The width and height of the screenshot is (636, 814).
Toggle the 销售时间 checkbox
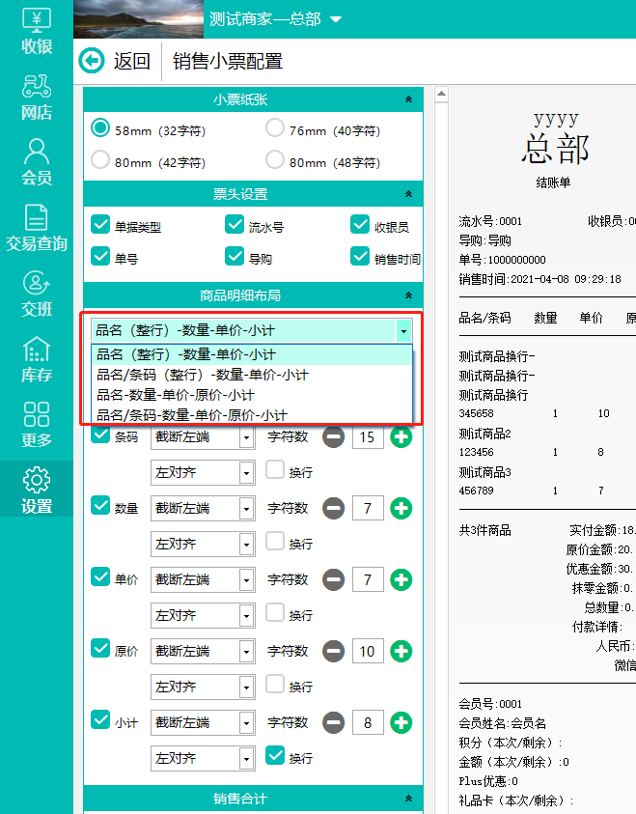tap(360, 256)
